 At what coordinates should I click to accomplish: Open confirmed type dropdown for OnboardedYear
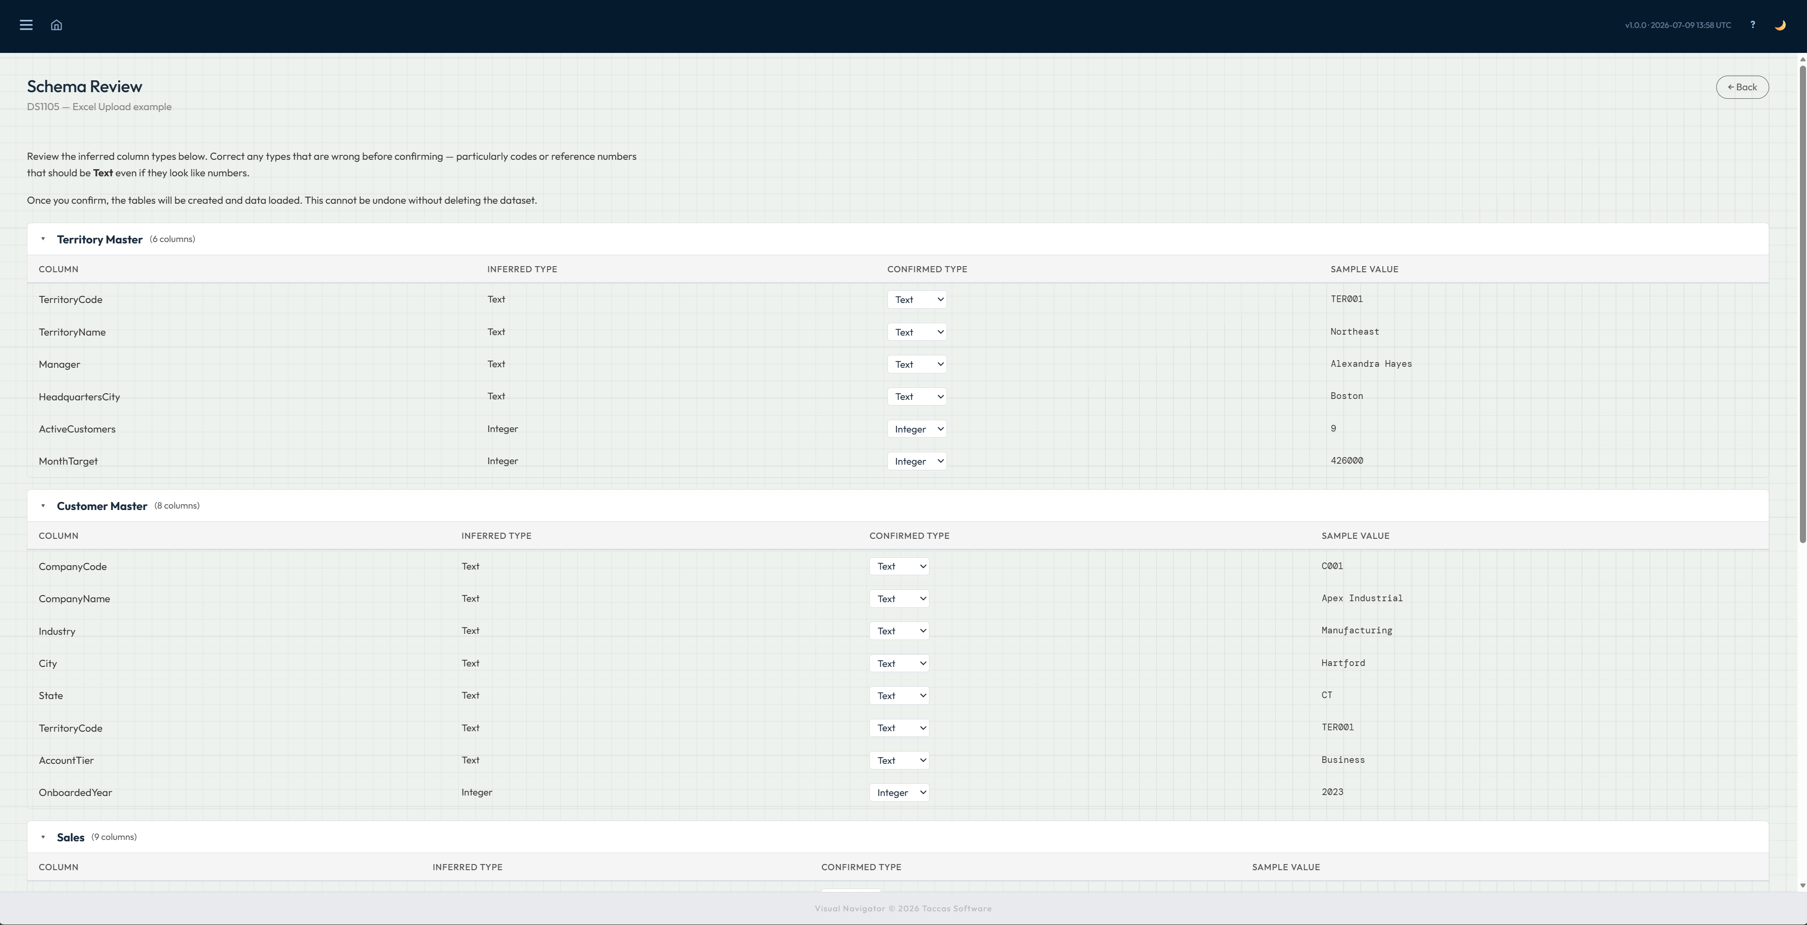[899, 793]
